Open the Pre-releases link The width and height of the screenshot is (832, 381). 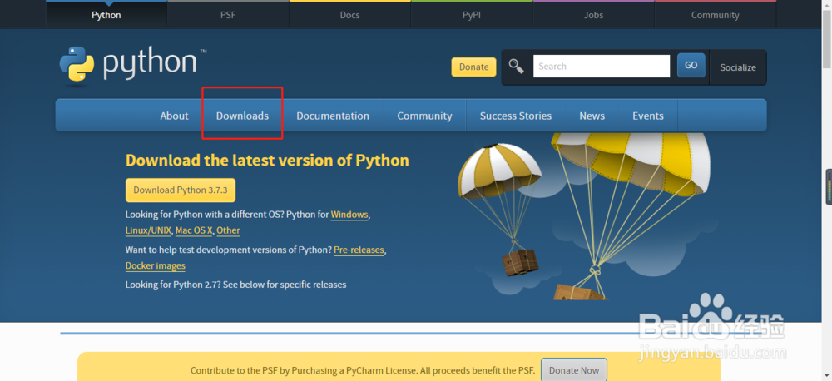[359, 250]
